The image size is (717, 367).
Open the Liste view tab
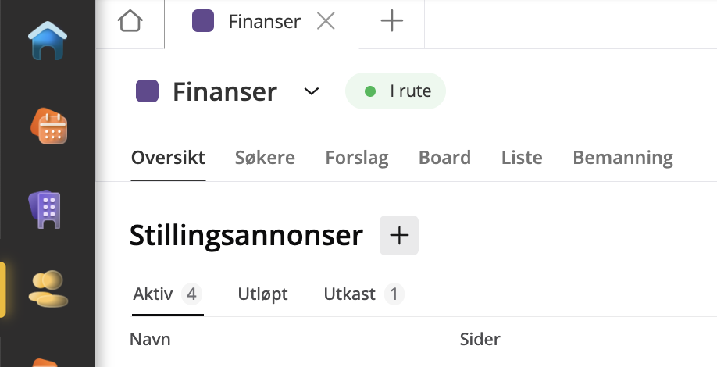(x=522, y=158)
